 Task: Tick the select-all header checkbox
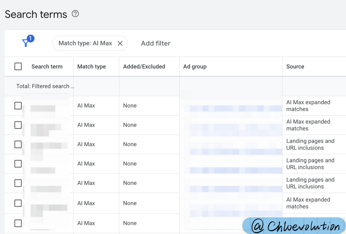tap(18, 66)
